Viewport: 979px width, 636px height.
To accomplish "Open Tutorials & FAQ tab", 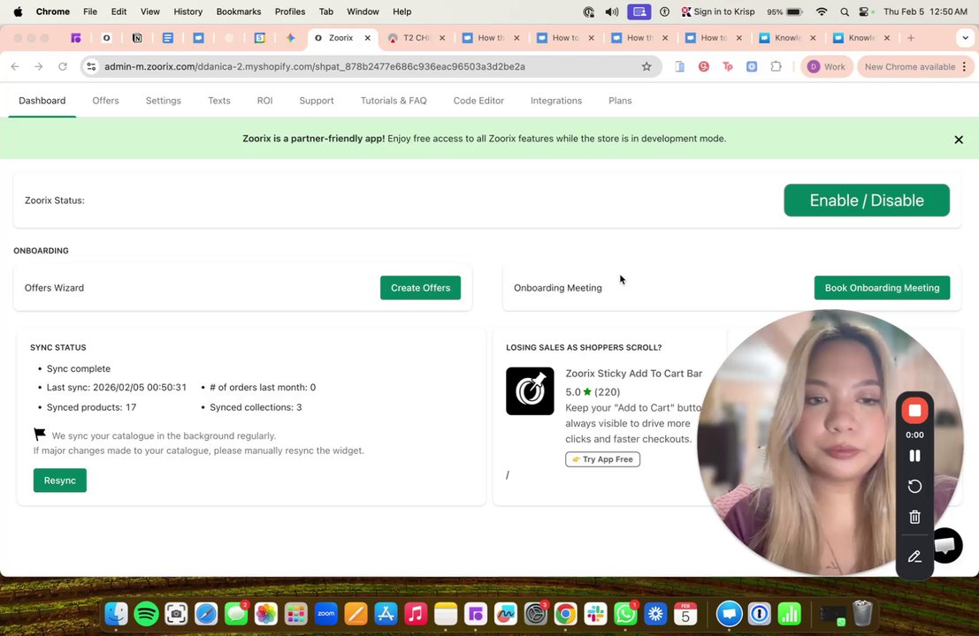I will pos(394,101).
